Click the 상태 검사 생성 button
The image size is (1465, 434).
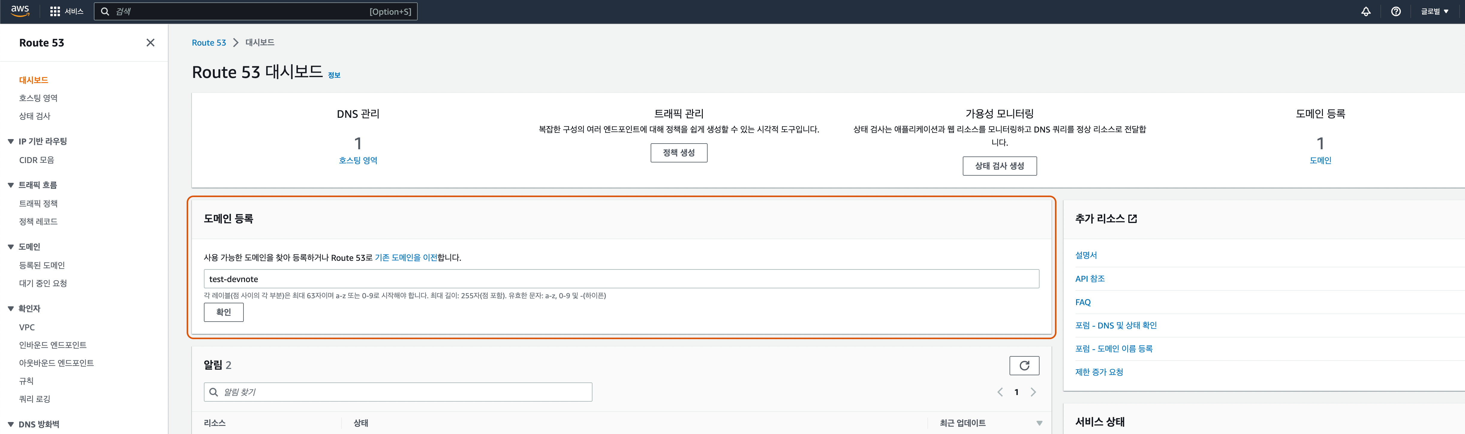coord(999,166)
